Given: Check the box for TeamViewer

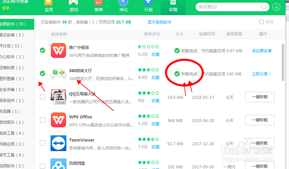Looking at the screenshot, I should click(x=43, y=143).
